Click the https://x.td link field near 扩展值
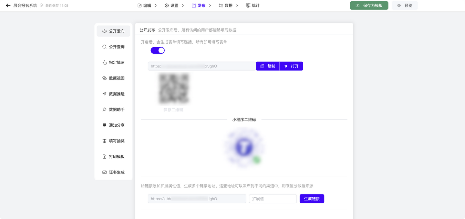The height and width of the screenshot is (219, 465). point(197,199)
